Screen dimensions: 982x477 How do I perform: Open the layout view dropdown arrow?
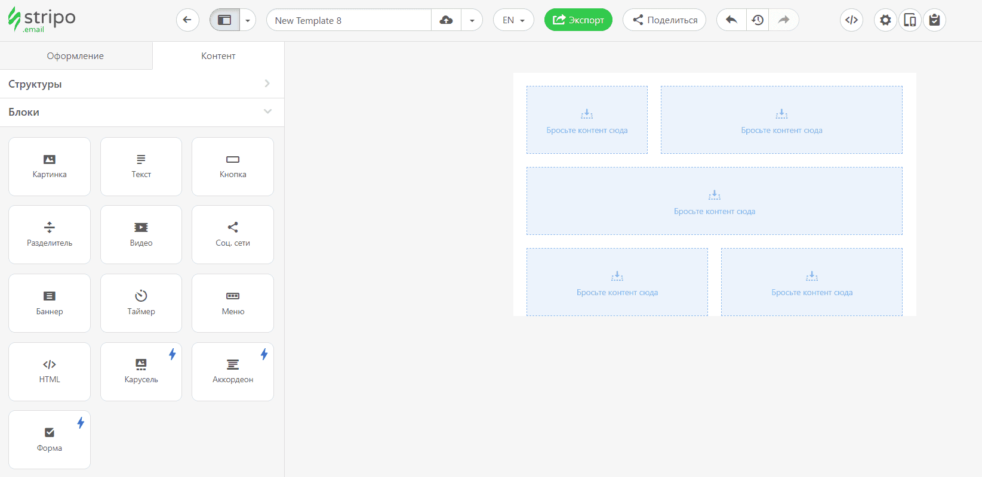click(x=248, y=20)
